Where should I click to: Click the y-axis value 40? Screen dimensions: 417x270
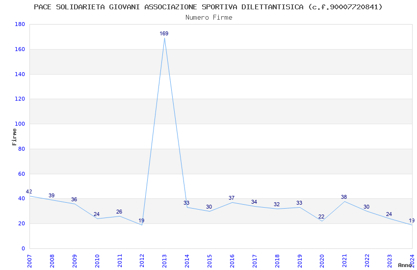[x=22, y=199]
